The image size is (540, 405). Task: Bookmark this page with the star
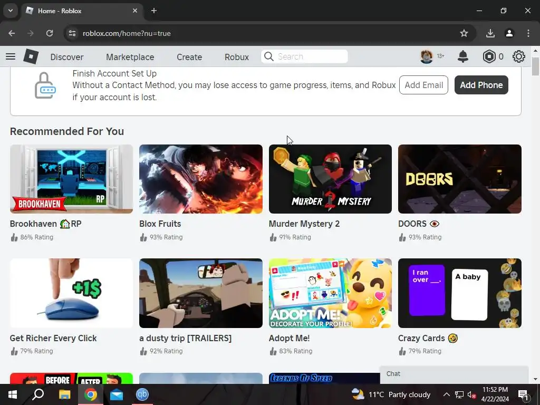(x=464, y=33)
